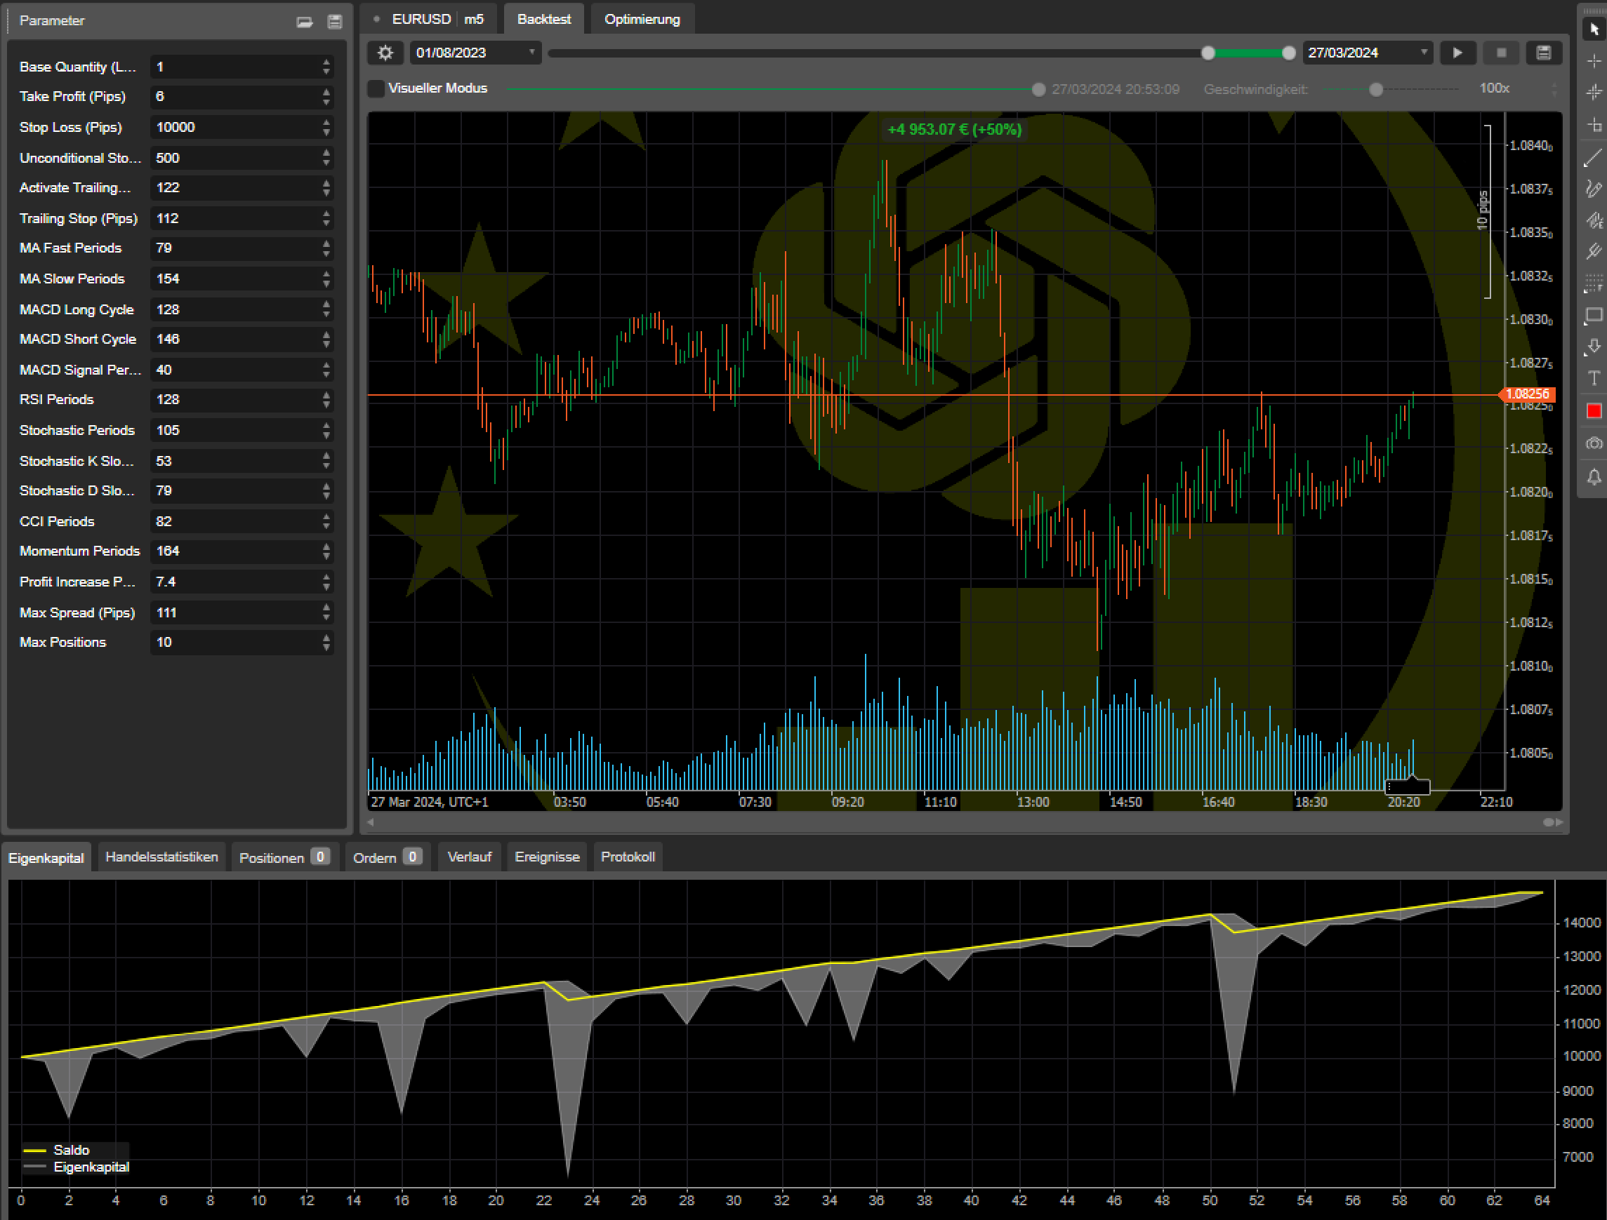Click the visual mode progress slider handle

coord(1038,89)
